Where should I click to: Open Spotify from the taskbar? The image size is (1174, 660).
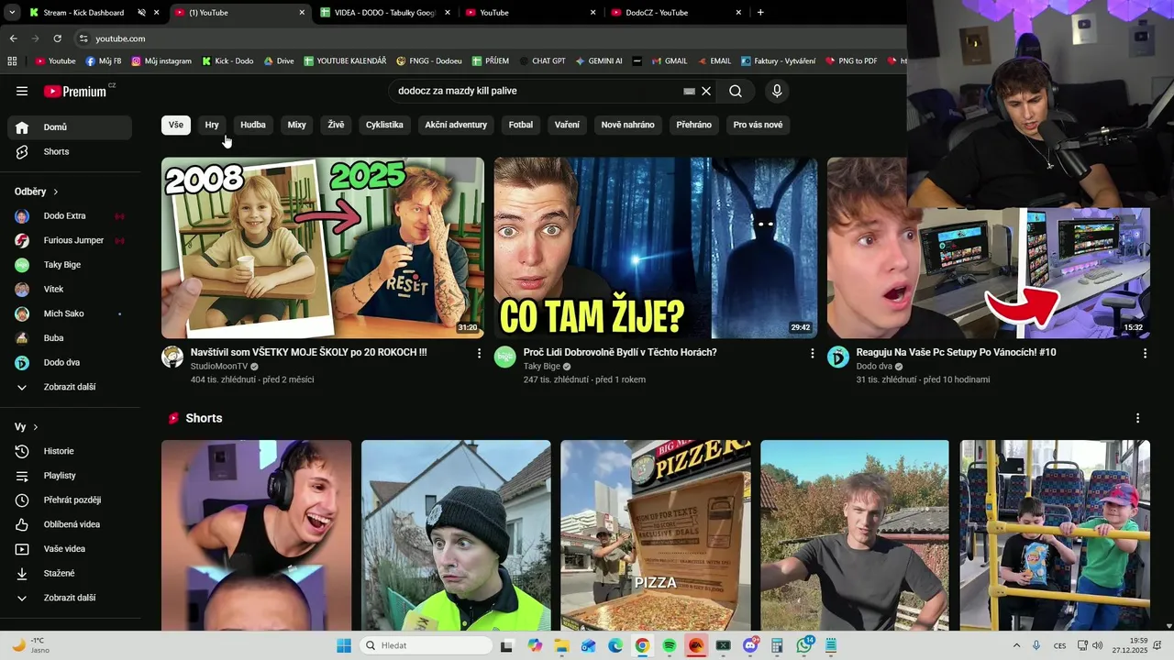click(x=669, y=645)
